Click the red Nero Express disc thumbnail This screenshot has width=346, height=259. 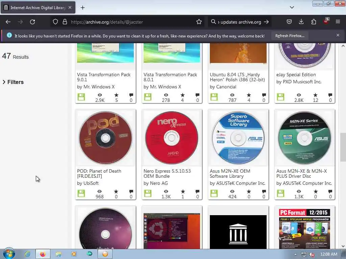pos(172,138)
